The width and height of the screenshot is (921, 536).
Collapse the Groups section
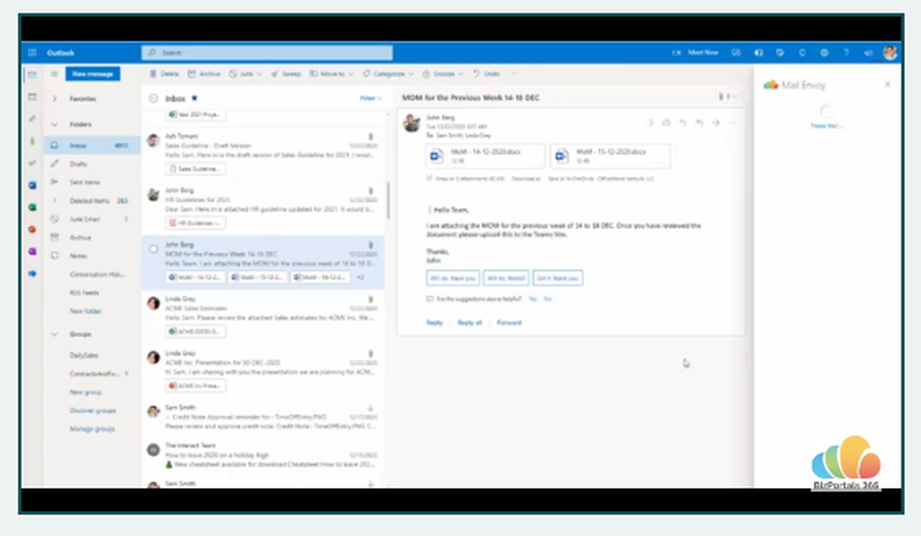[54, 334]
